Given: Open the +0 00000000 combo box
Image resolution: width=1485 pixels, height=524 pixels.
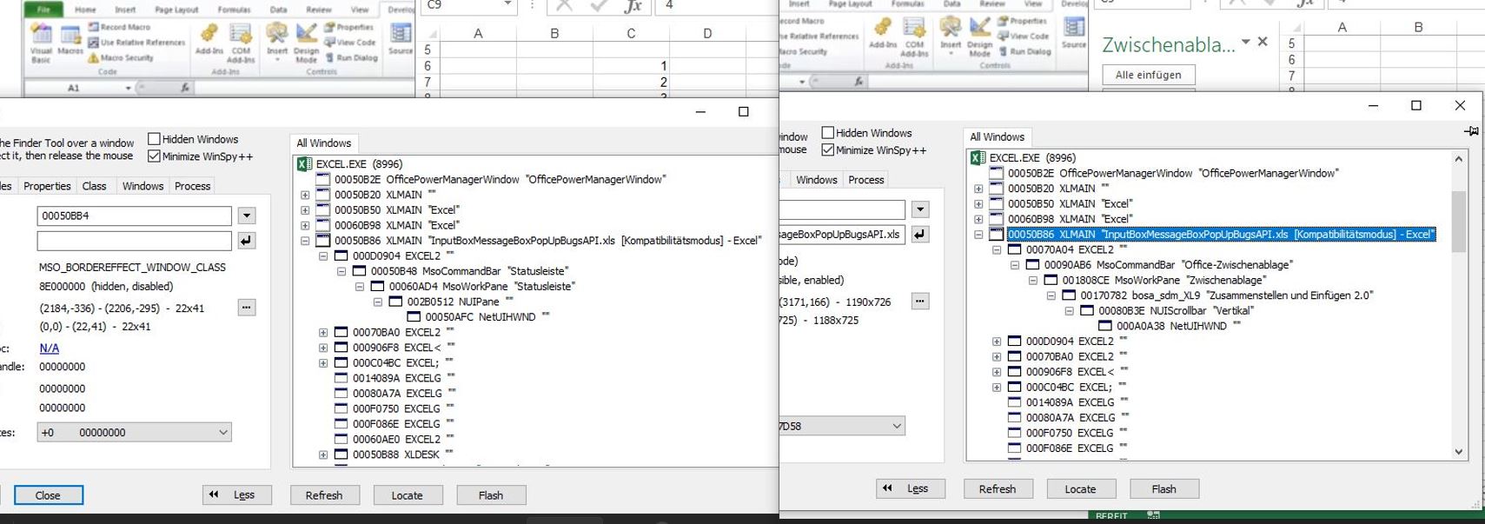Looking at the screenshot, I should click(134, 432).
